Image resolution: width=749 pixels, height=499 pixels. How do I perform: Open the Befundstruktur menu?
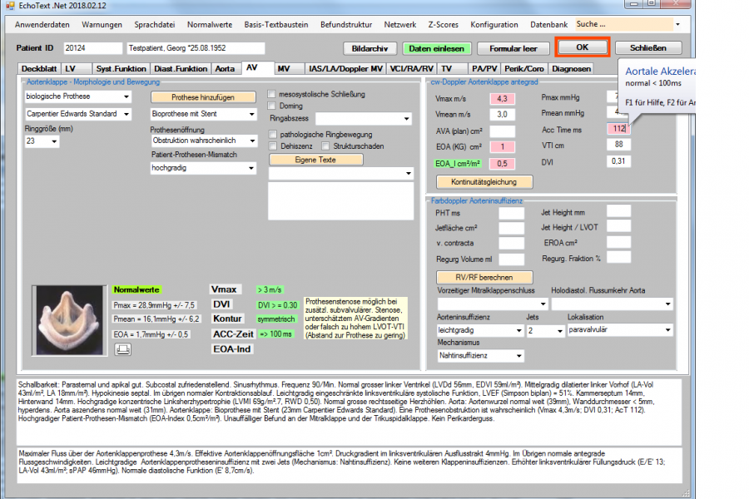pyautogui.click(x=346, y=25)
